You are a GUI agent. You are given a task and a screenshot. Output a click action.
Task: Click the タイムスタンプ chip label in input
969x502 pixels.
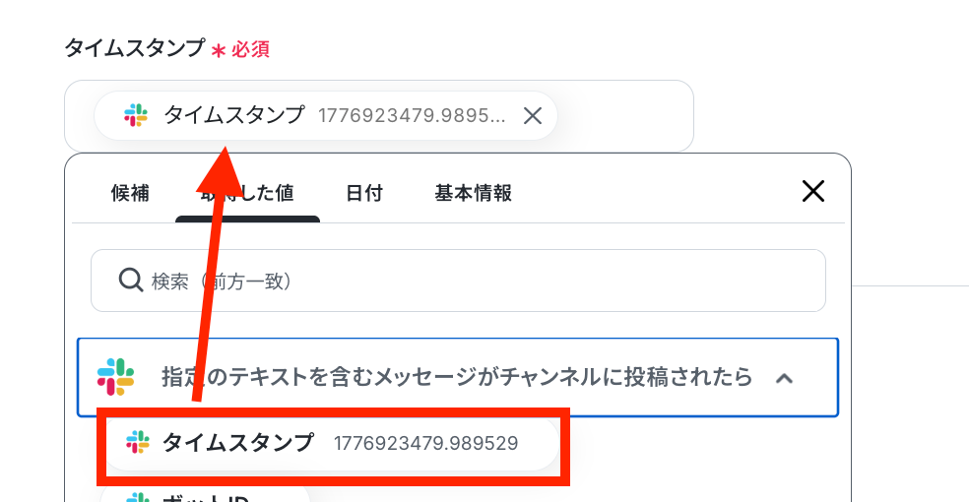pyautogui.click(x=233, y=115)
